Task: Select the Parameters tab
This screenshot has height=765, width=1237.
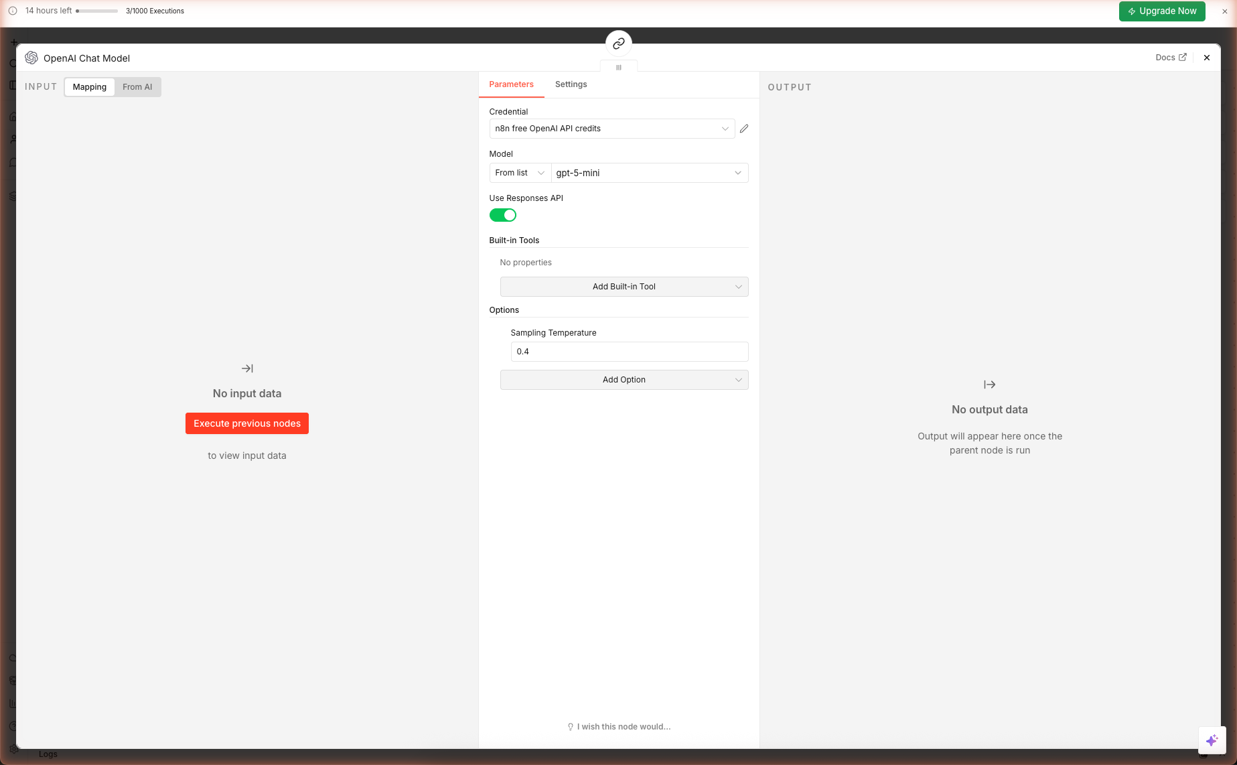Action: (511, 84)
